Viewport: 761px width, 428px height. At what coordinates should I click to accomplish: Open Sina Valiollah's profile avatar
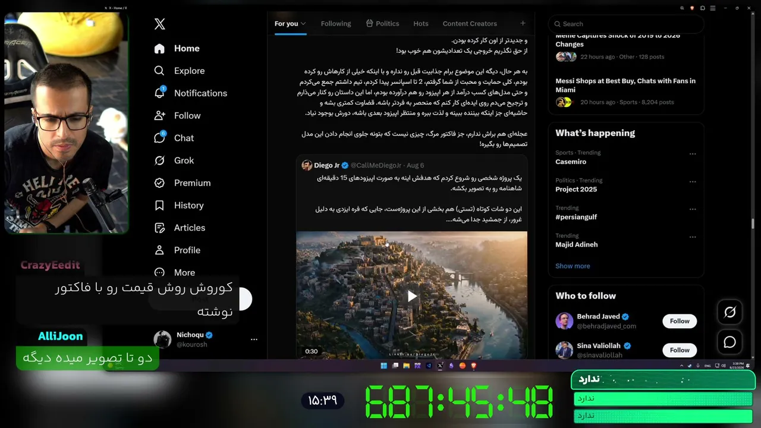(x=564, y=350)
